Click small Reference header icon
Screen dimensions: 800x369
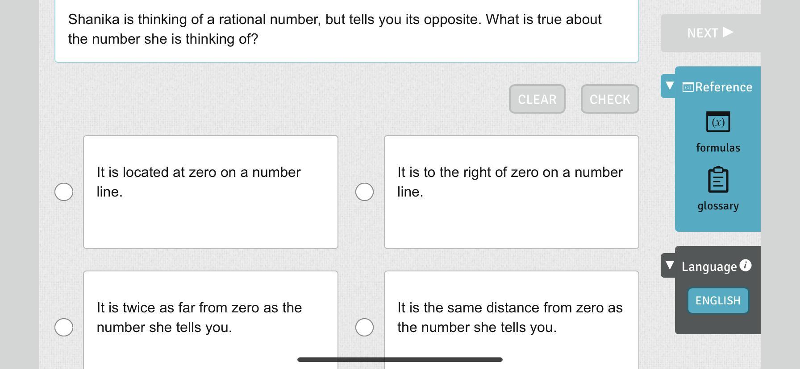(688, 87)
